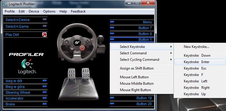Open the Profile menu
Screen dimensions: 226x111
pos(10,11)
